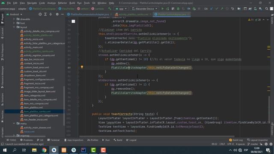Click the Git commit checkmark icon
274x154 pixels.
217,9
